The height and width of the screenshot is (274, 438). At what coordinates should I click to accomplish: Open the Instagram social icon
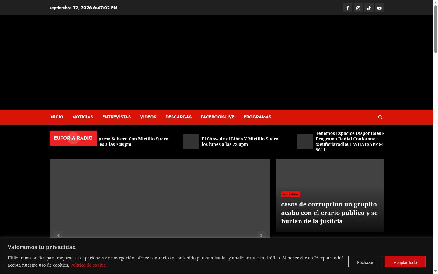click(x=358, y=8)
